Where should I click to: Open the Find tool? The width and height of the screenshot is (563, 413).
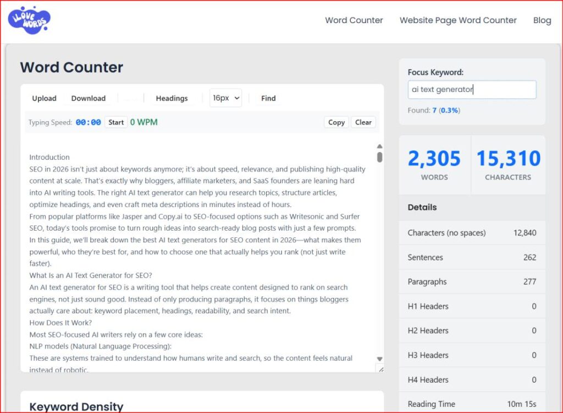click(x=268, y=98)
